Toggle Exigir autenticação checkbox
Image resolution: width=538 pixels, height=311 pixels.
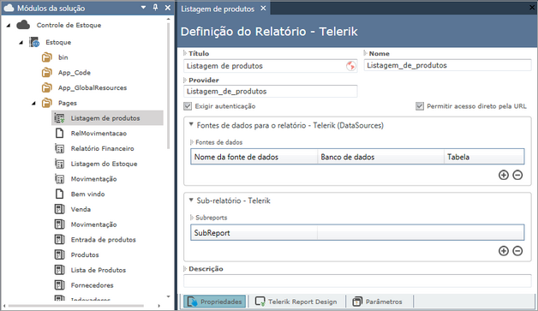tap(188, 106)
